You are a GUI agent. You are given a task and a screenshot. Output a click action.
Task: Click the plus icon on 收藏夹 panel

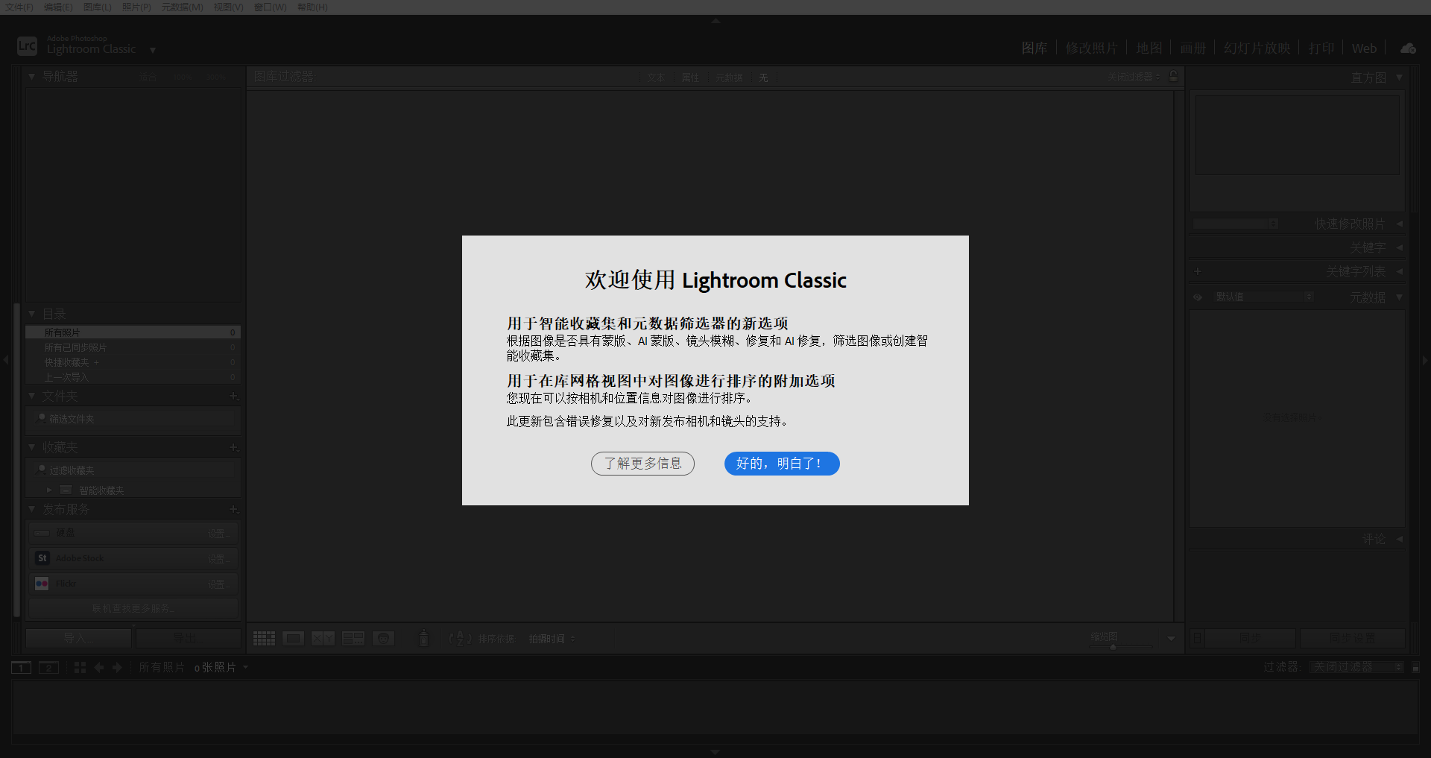click(x=233, y=447)
